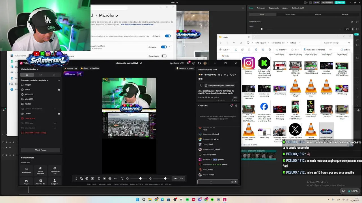The width and height of the screenshot is (362, 203).
Task: Click the Windows Start button
Action: pos(137,200)
